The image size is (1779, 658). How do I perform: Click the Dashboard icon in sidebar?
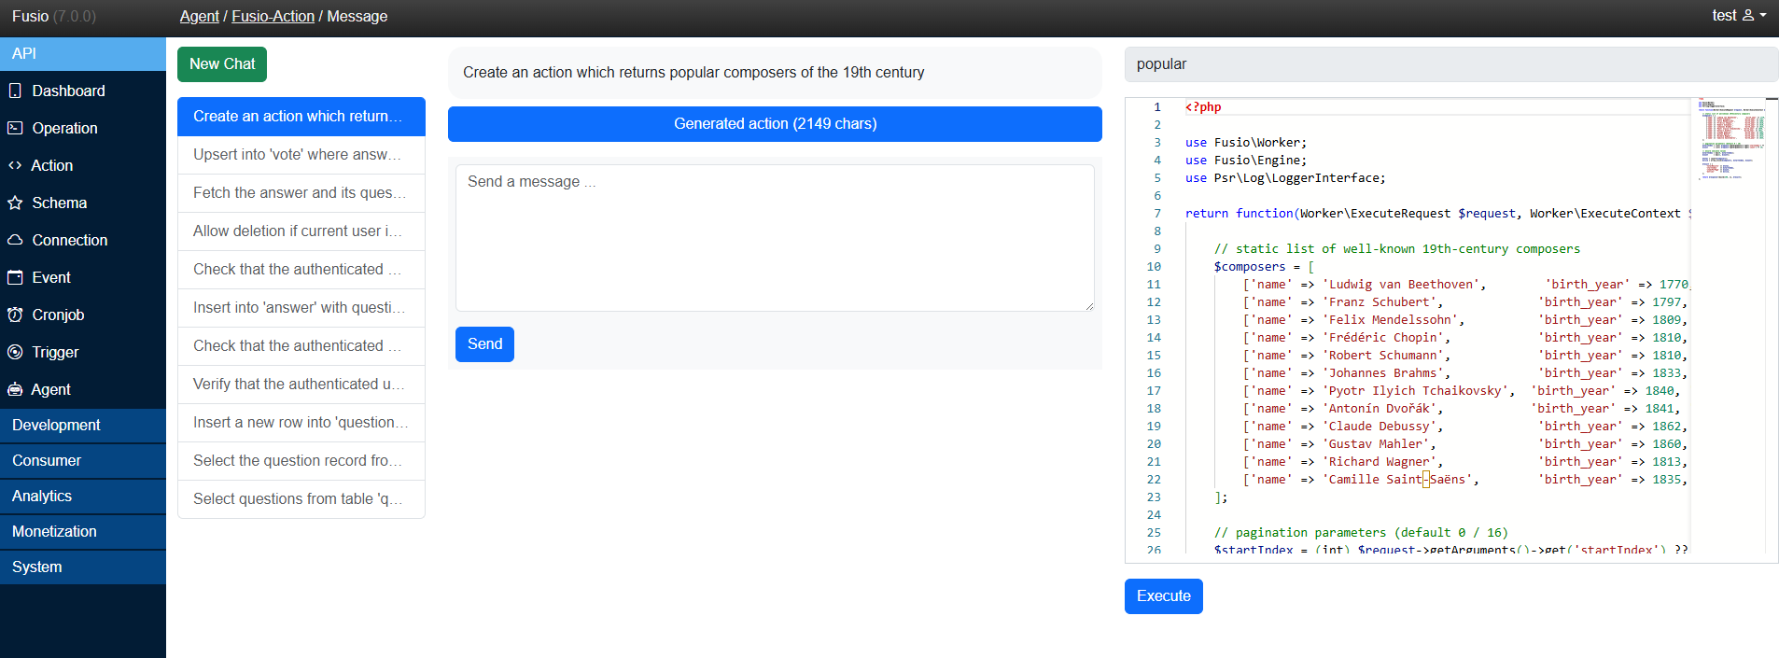[15, 91]
